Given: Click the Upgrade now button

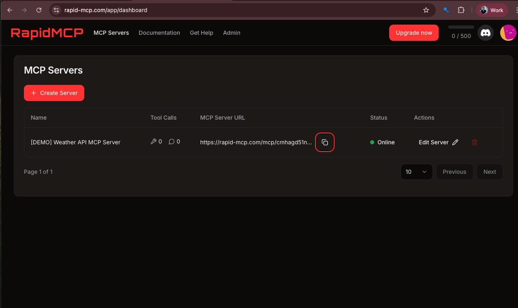Looking at the screenshot, I should (414, 33).
